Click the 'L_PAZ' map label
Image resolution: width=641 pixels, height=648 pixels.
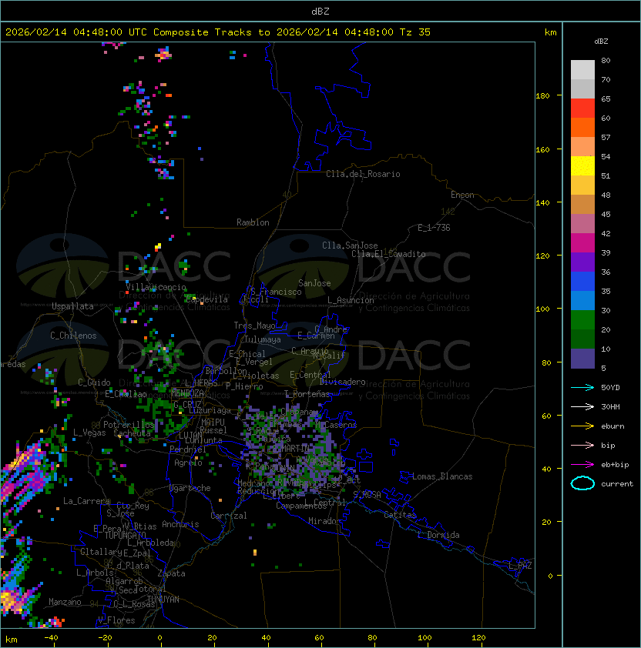coord(520,566)
